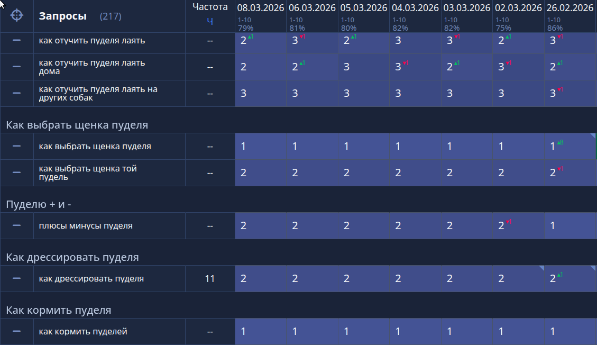The image size is (597, 345).
Task: Collapse the 'Как кормить пуделя' group heading
Action: tap(59, 310)
